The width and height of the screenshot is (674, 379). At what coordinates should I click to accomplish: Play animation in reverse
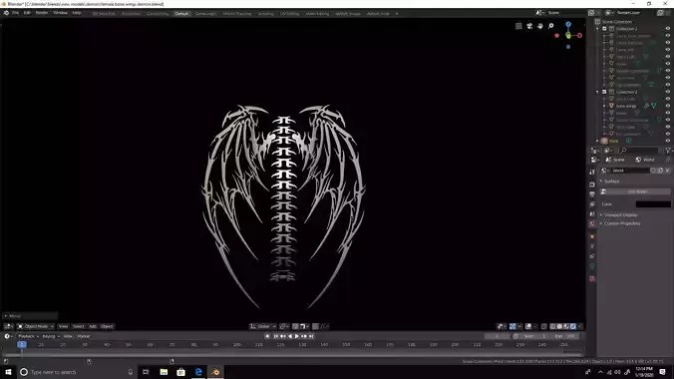[290, 336]
